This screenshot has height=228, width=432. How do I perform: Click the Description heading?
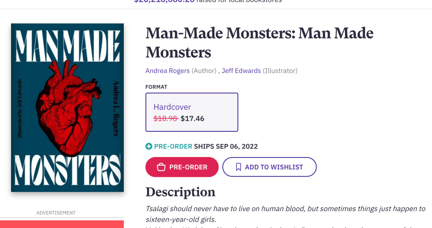[x=180, y=192]
